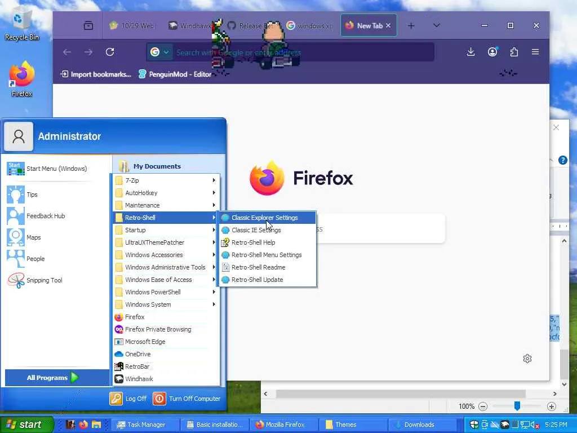Expand the Startup folder
Viewport: 577px width, 433px height.
[166, 230]
